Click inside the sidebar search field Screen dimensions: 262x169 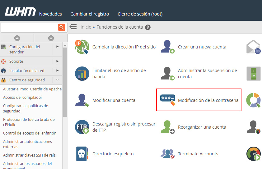pyautogui.click(x=29, y=27)
